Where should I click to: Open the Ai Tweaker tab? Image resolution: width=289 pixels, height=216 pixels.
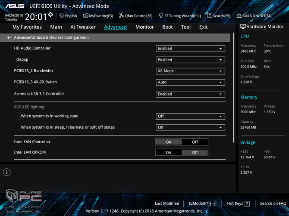click(x=83, y=27)
